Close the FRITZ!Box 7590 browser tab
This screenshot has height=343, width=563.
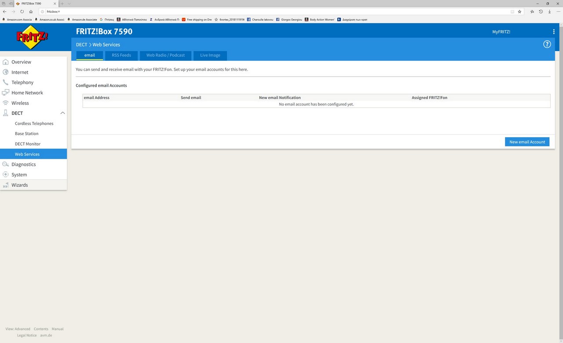click(55, 4)
